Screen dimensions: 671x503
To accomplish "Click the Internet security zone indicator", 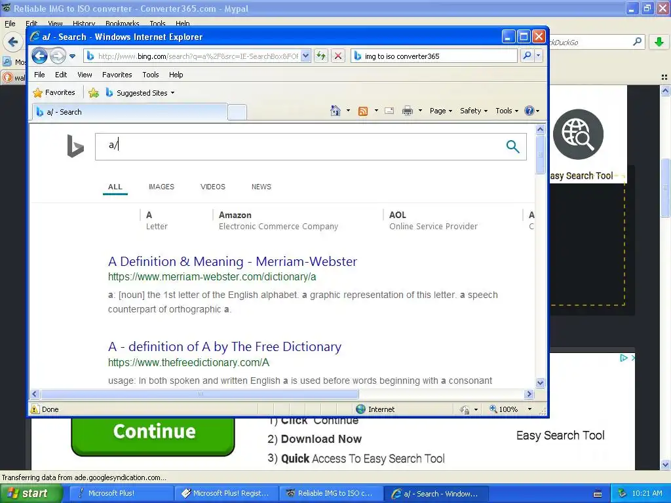I will (375, 409).
